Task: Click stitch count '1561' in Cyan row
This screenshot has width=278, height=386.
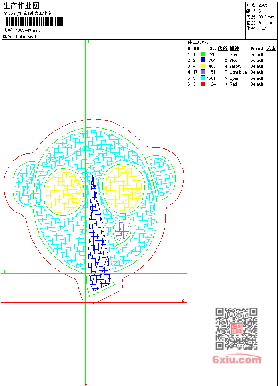Action: [x=211, y=78]
